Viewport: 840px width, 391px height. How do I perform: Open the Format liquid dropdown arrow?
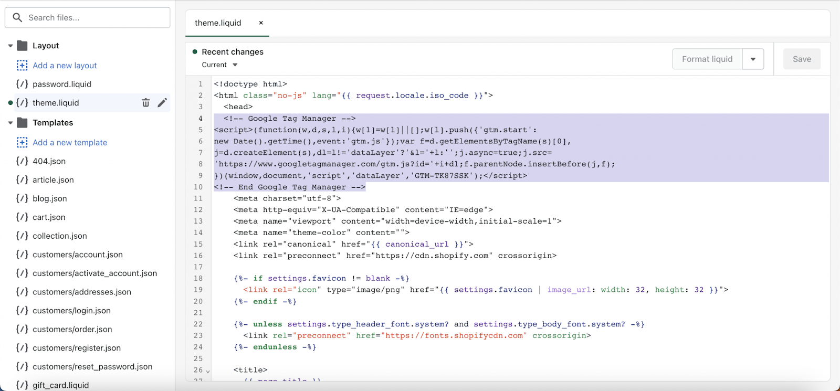point(753,59)
